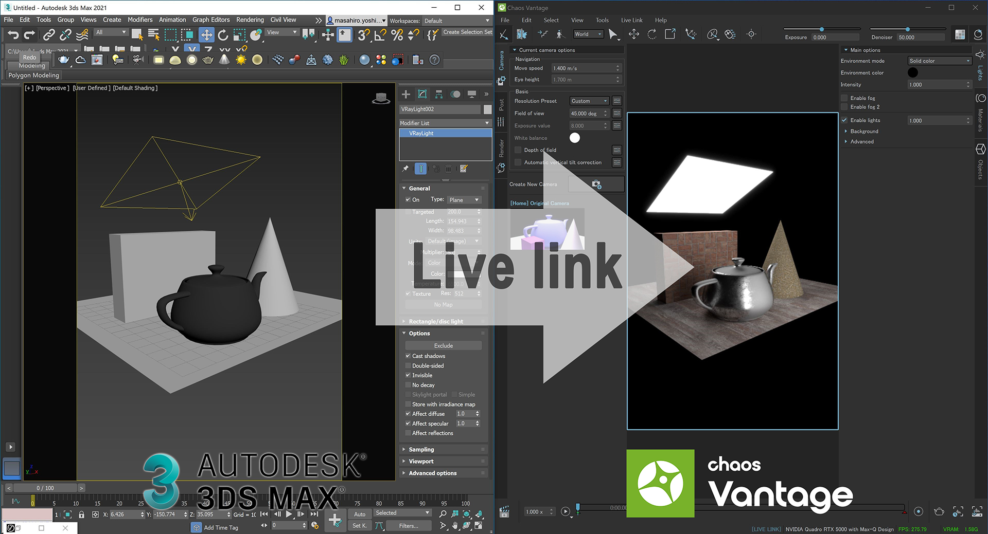988x534 pixels.
Task: Toggle the light On checkbox in General rollout
Action: [x=408, y=199]
